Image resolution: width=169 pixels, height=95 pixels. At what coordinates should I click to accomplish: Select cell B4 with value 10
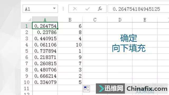pos(70,45)
